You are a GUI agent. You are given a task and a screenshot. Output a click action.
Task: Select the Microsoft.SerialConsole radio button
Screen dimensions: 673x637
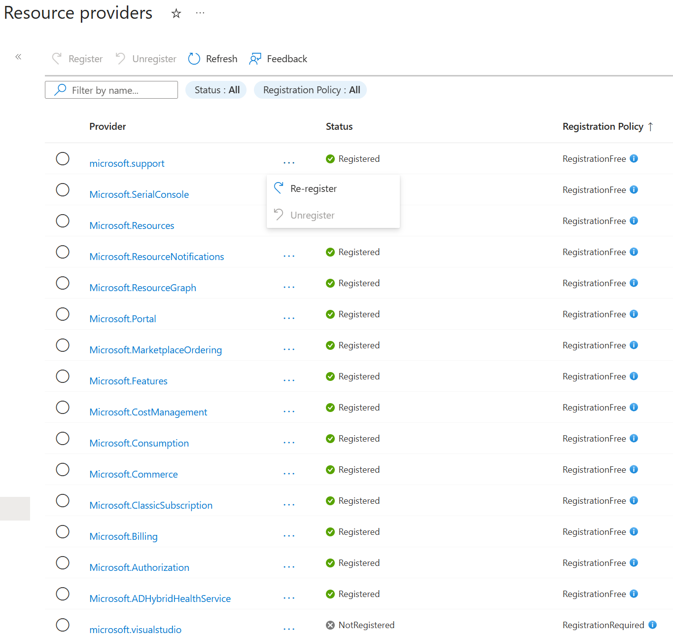pyautogui.click(x=63, y=190)
